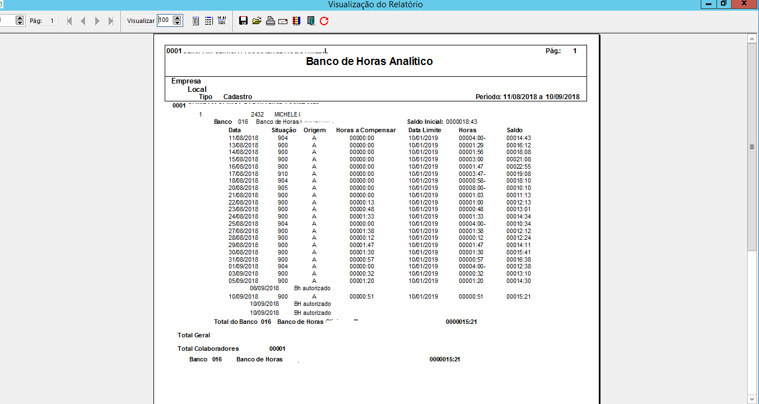Advance to the next report page

pos(97,21)
